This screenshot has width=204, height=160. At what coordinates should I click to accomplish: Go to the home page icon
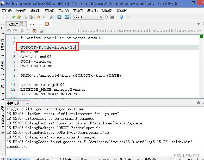[x=59, y=17]
